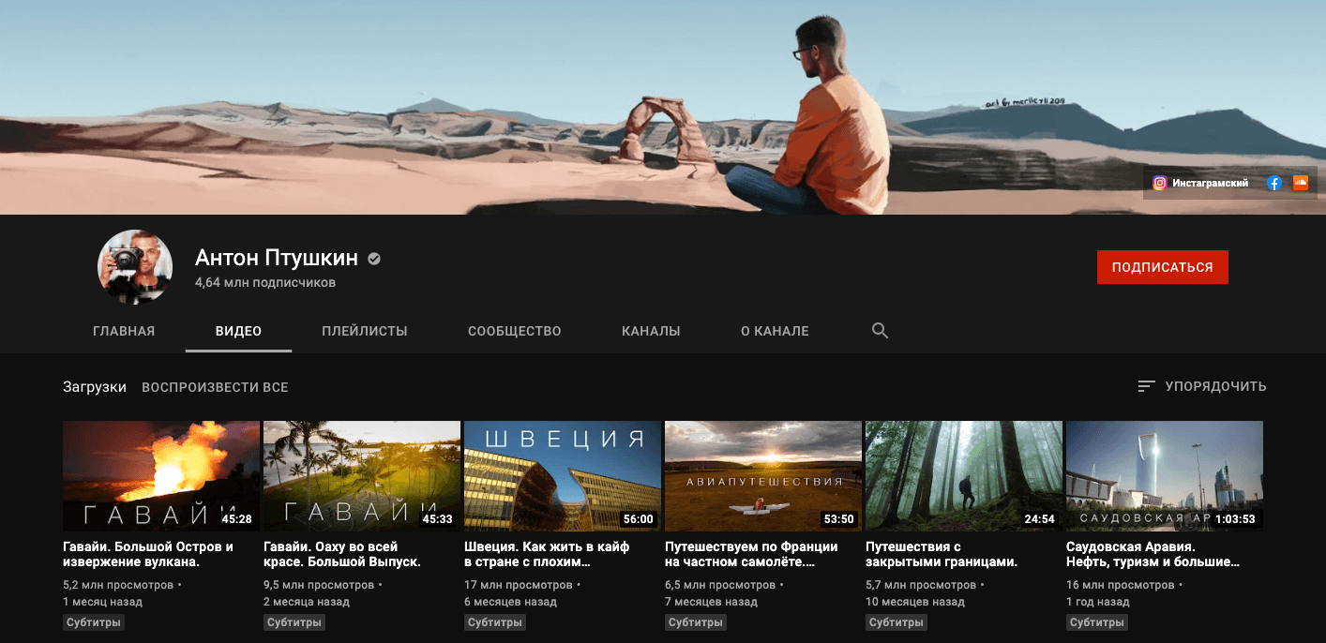Open the О канале tab
Viewport: 1326px width, 643px height.
(x=775, y=331)
